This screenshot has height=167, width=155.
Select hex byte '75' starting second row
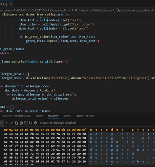click(x=6, y=138)
